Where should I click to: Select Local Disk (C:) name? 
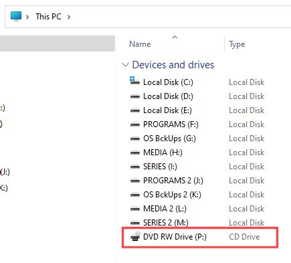168,82
